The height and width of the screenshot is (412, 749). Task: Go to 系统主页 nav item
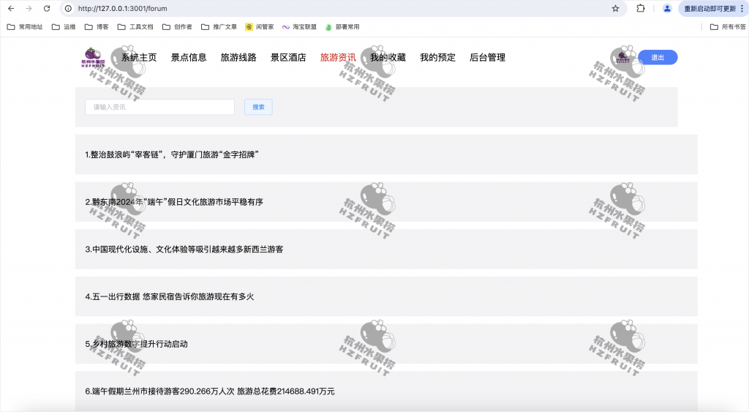coord(138,57)
